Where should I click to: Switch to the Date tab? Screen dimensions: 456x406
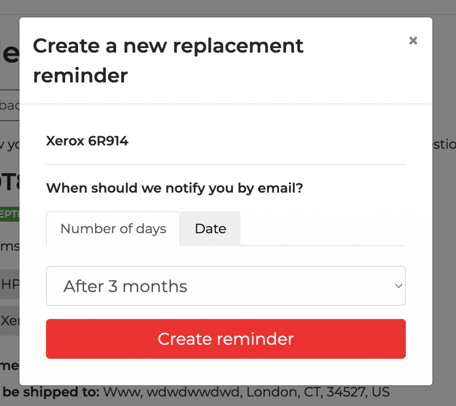[210, 228]
